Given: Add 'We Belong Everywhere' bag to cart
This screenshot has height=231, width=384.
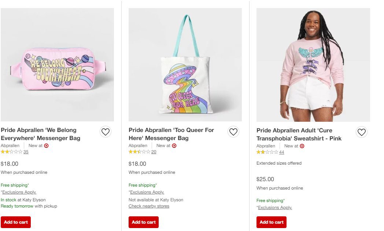Looking at the screenshot, I should (16, 222).
